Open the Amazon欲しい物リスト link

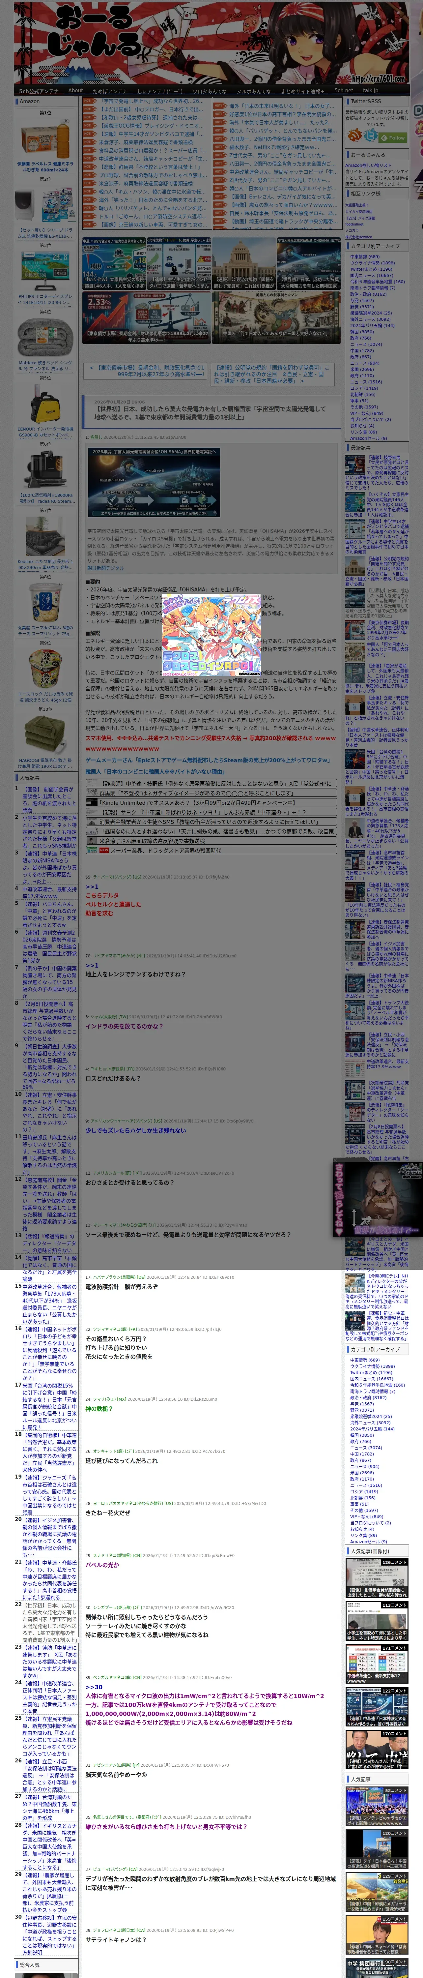click(x=368, y=165)
